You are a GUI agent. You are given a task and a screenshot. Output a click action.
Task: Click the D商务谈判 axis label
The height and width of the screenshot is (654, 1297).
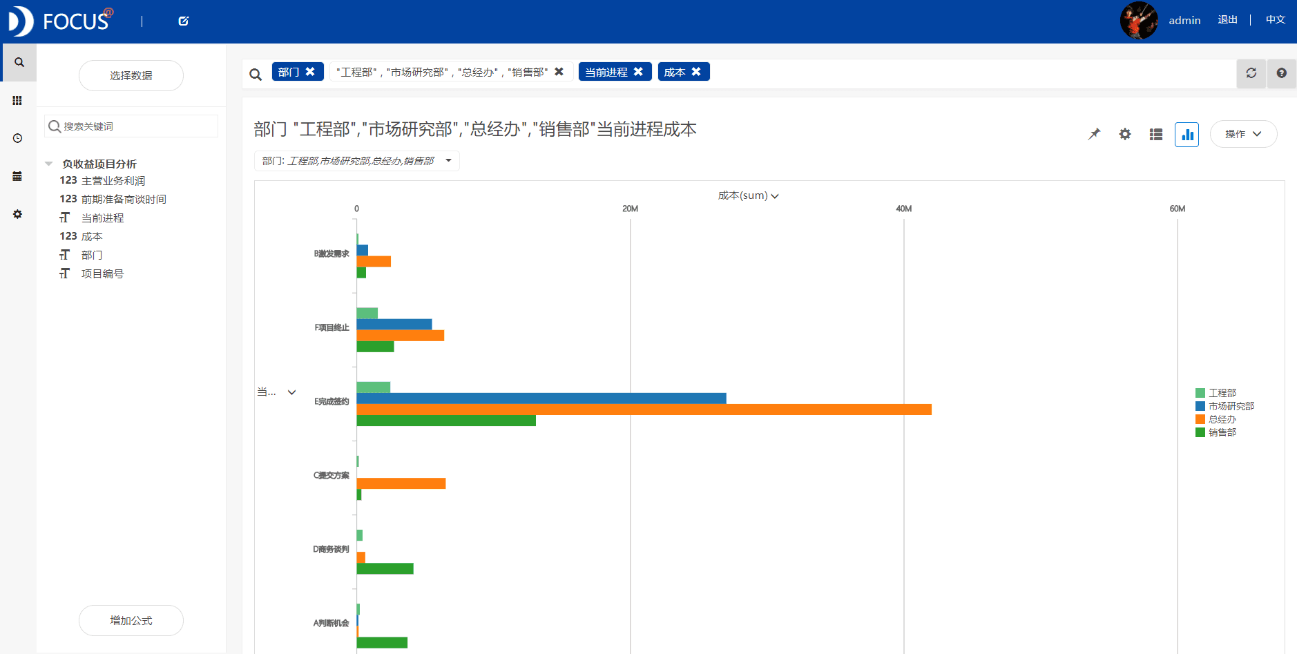[x=331, y=549]
